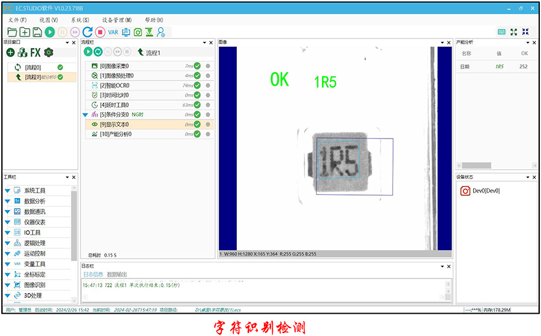Expand the 系统工具 category in the toolbox
Screen dimensions: 541x336
(8, 191)
